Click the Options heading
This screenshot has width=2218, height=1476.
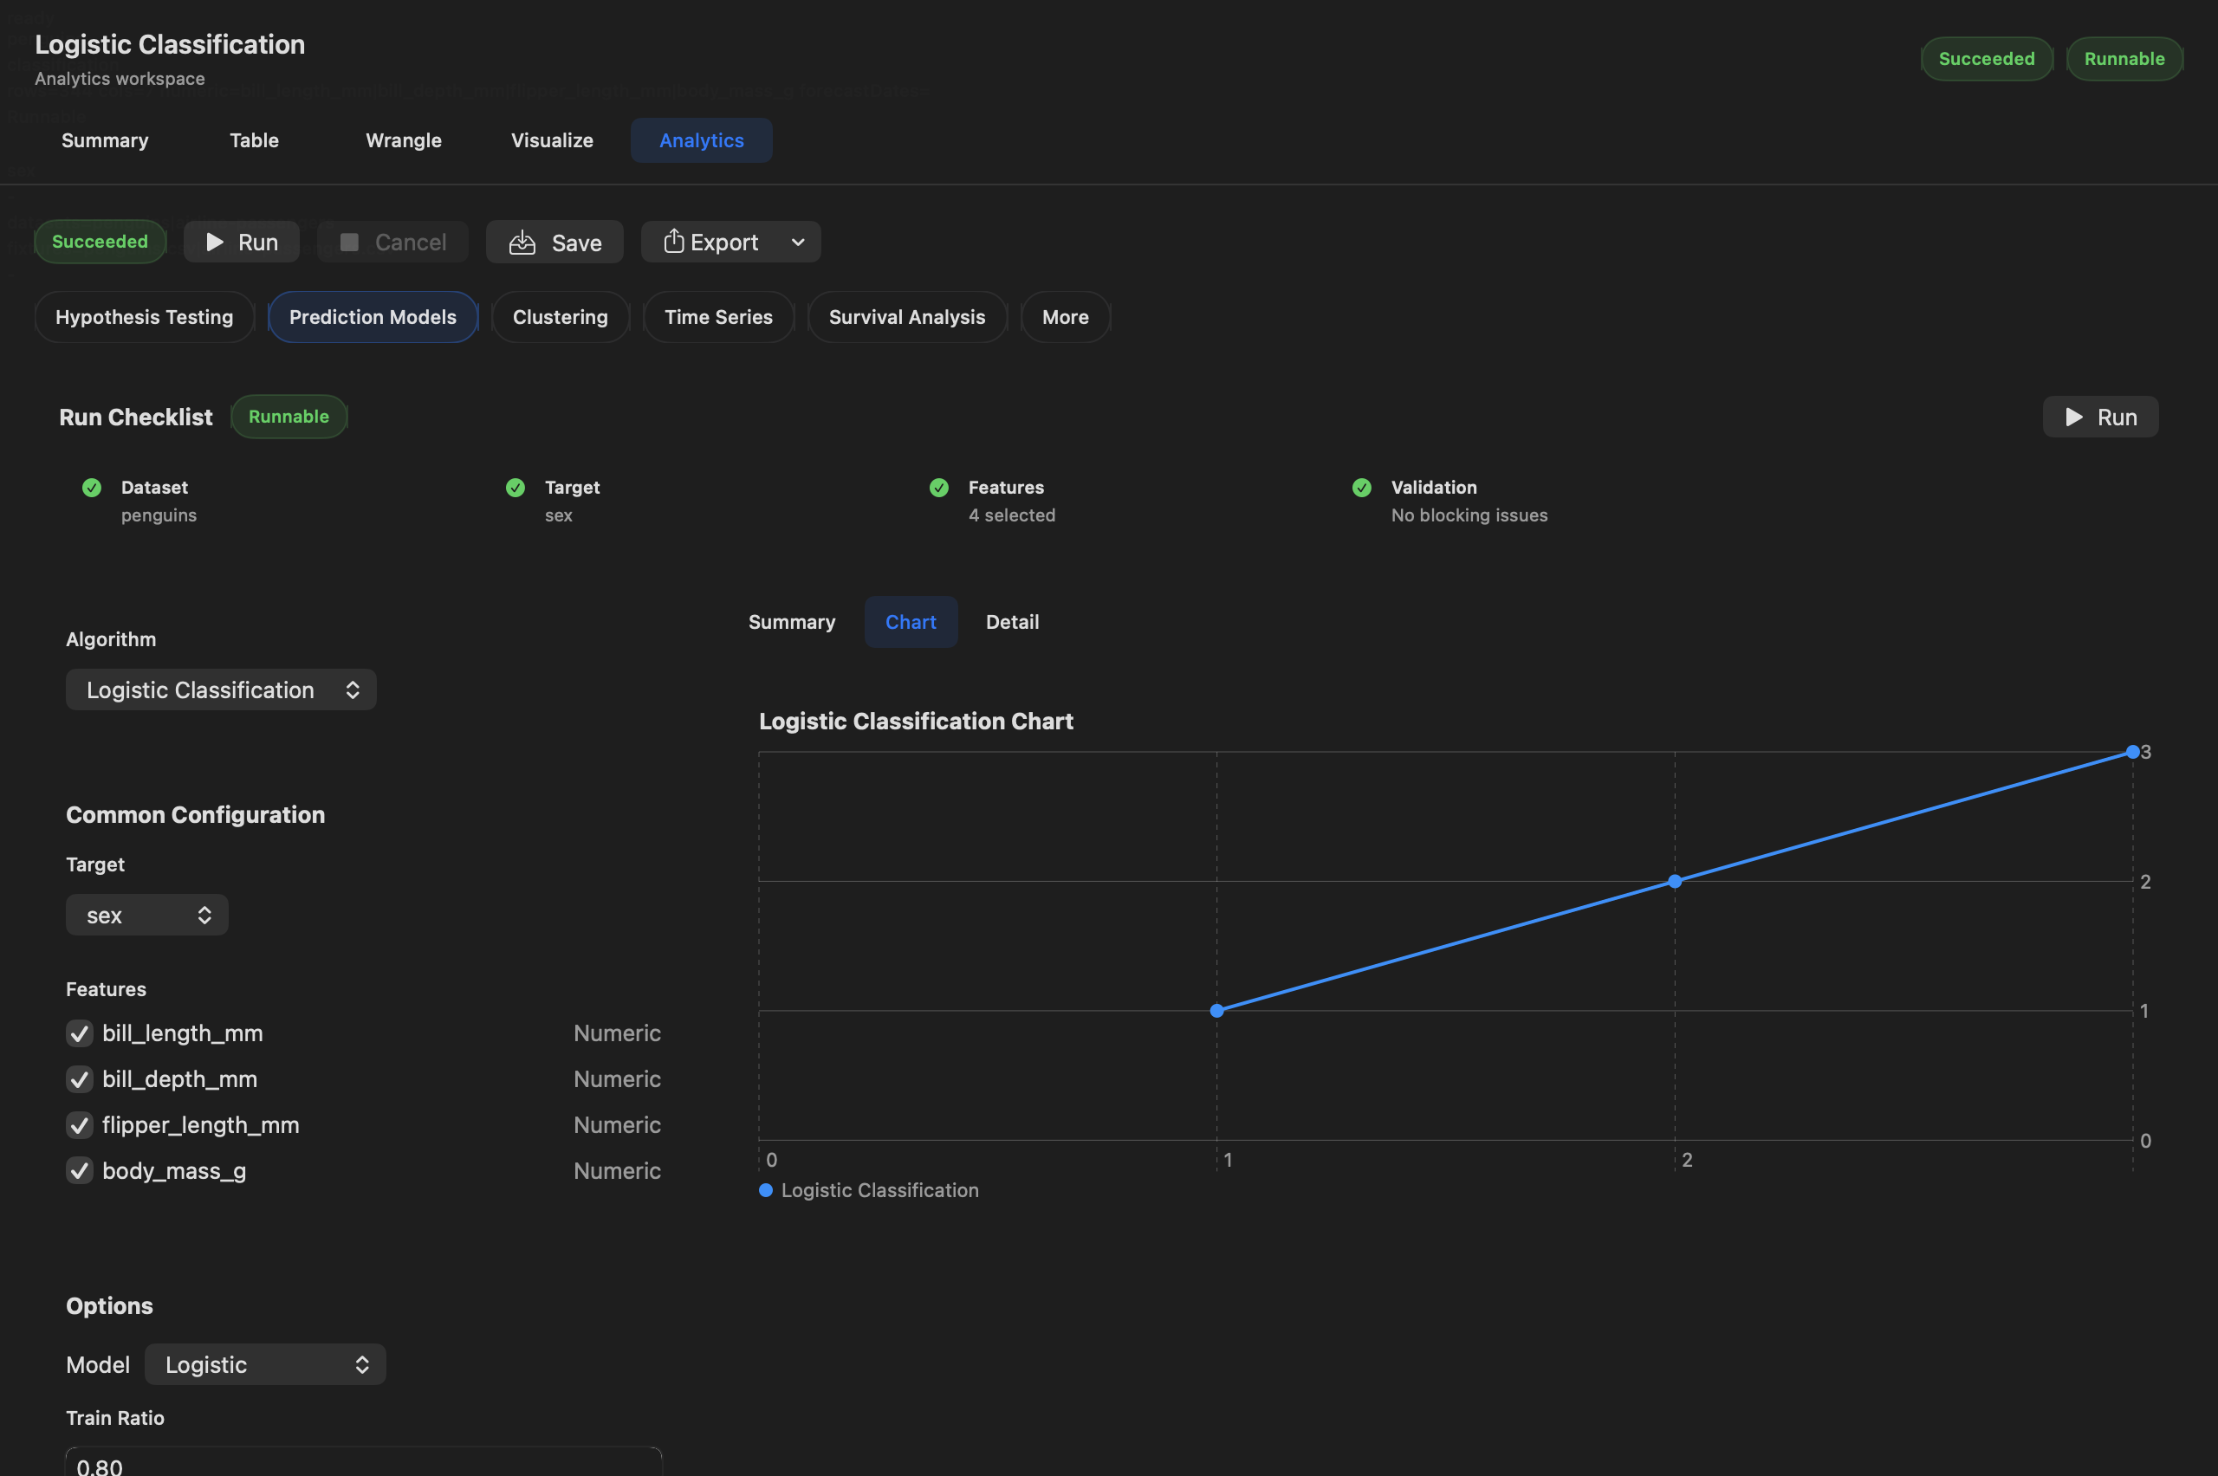point(109,1306)
